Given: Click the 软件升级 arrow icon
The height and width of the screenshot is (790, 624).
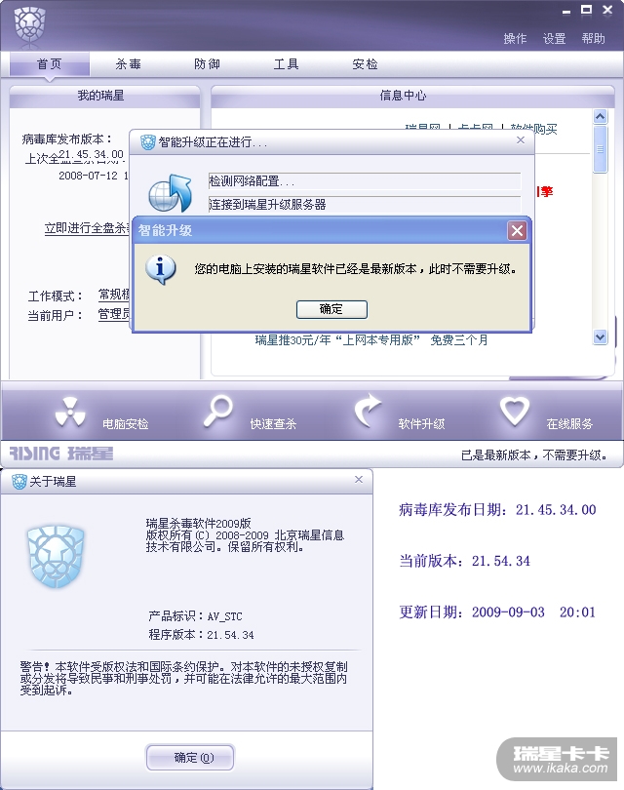Looking at the screenshot, I should coord(368,410).
